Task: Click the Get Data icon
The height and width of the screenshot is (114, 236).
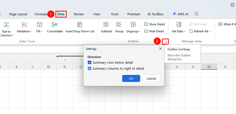Action: (x=179, y=24)
